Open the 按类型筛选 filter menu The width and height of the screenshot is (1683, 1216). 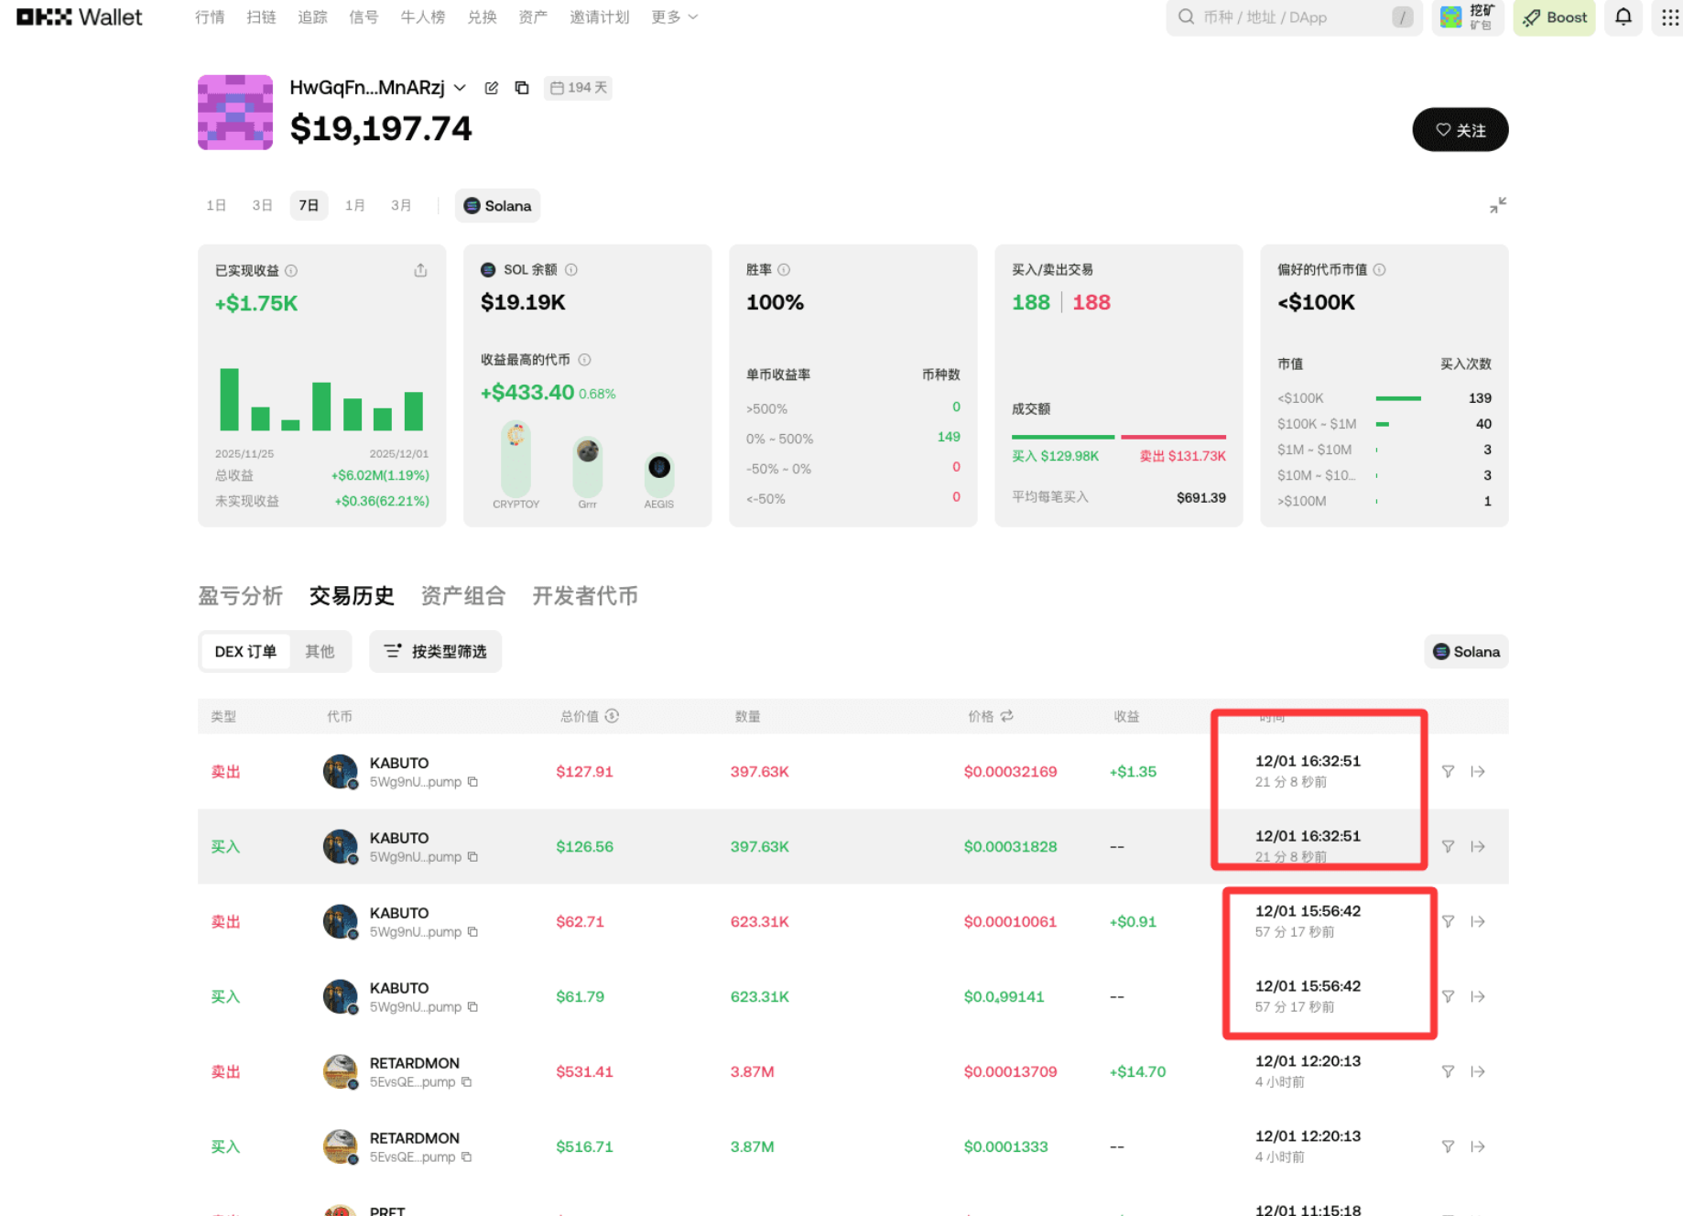pos(435,652)
